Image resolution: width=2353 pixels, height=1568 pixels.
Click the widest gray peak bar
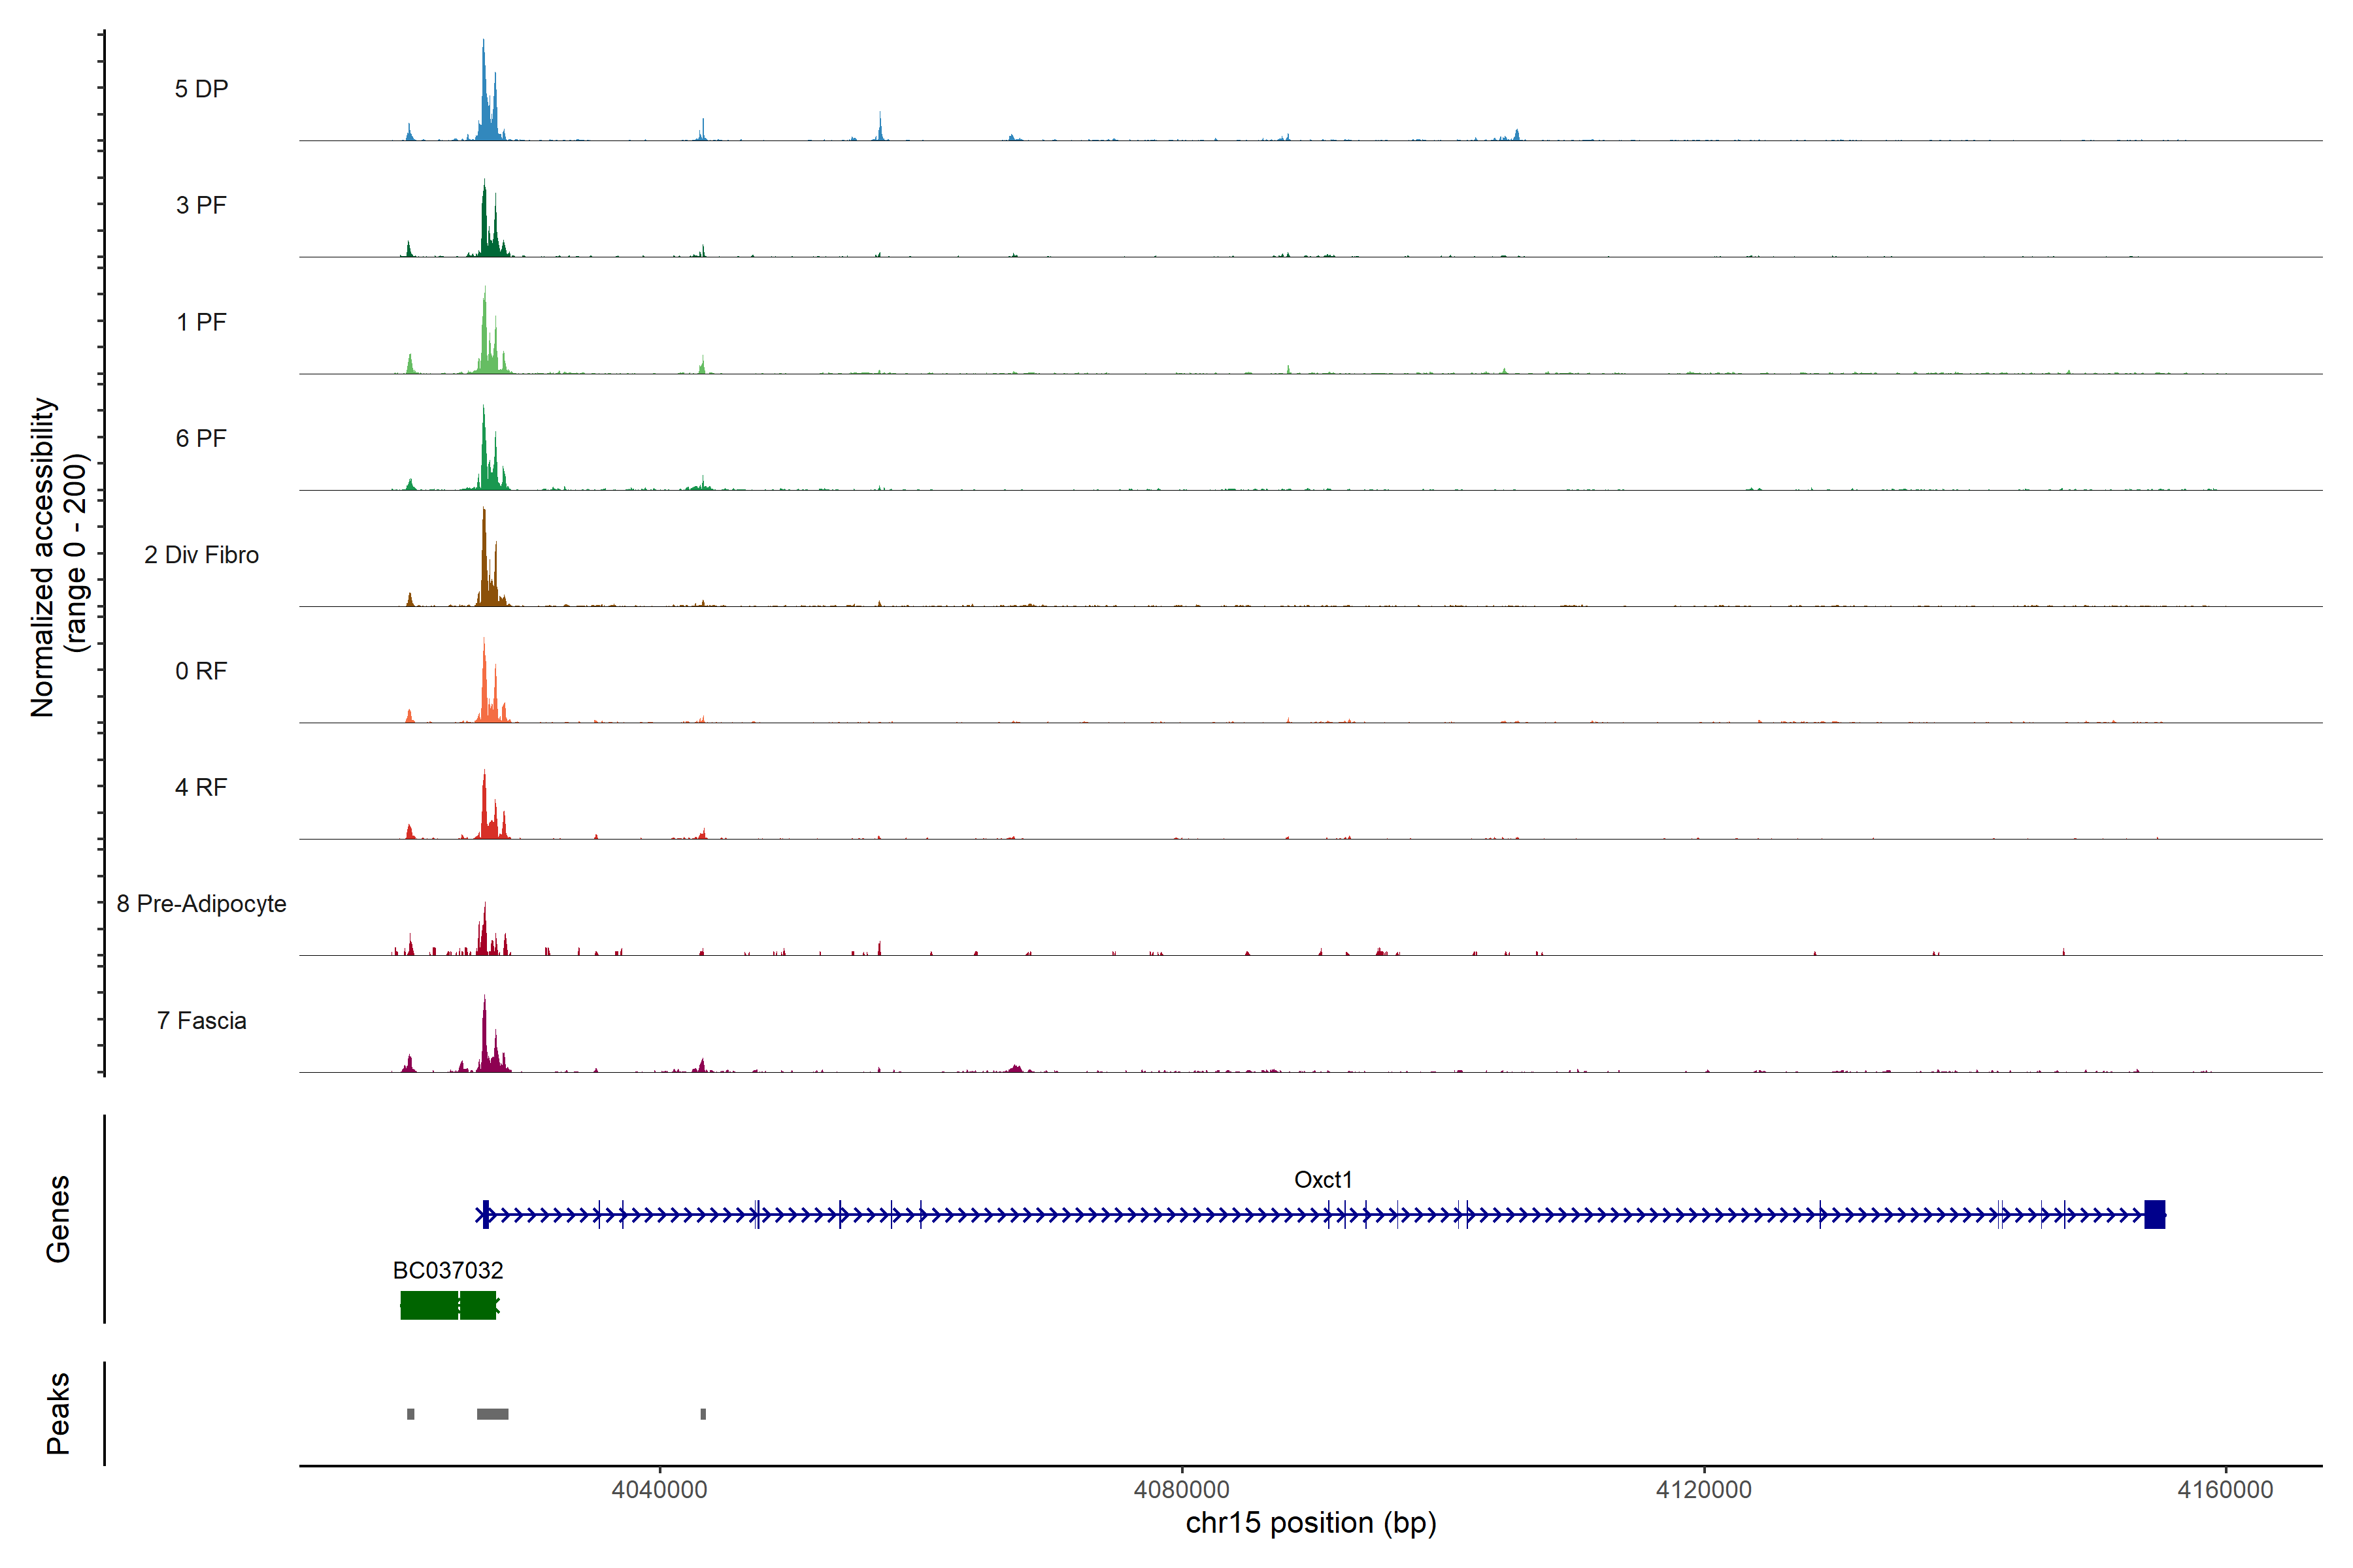coord(492,1414)
